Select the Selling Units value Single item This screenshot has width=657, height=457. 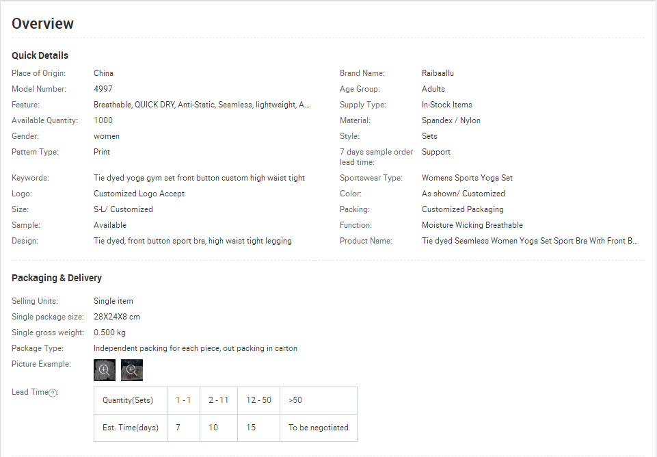coord(113,301)
